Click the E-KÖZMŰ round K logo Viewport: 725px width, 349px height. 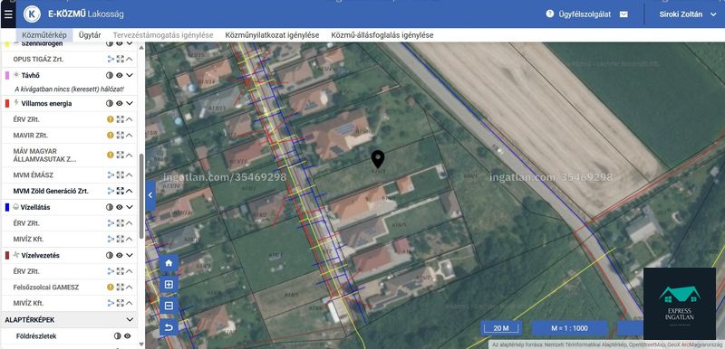tap(32, 14)
